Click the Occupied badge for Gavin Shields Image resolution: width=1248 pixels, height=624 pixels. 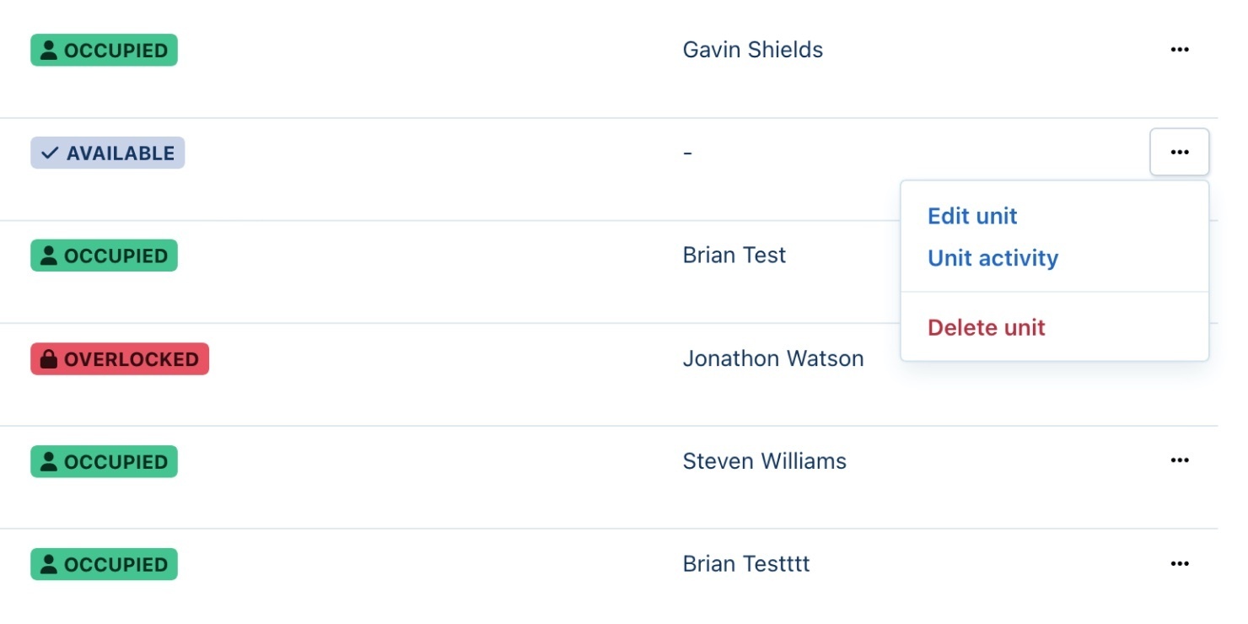tap(104, 50)
